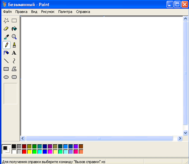This screenshot has height=164, width=189.
Task: Choose the Brush tool
Action: pyautogui.click(x=14, y=45)
